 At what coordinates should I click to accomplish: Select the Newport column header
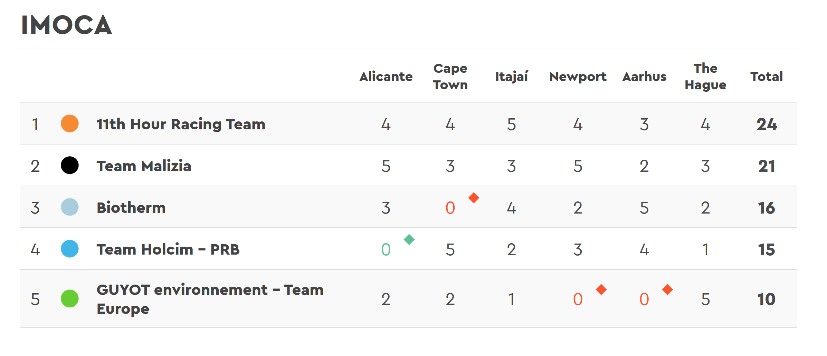(x=578, y=77)
